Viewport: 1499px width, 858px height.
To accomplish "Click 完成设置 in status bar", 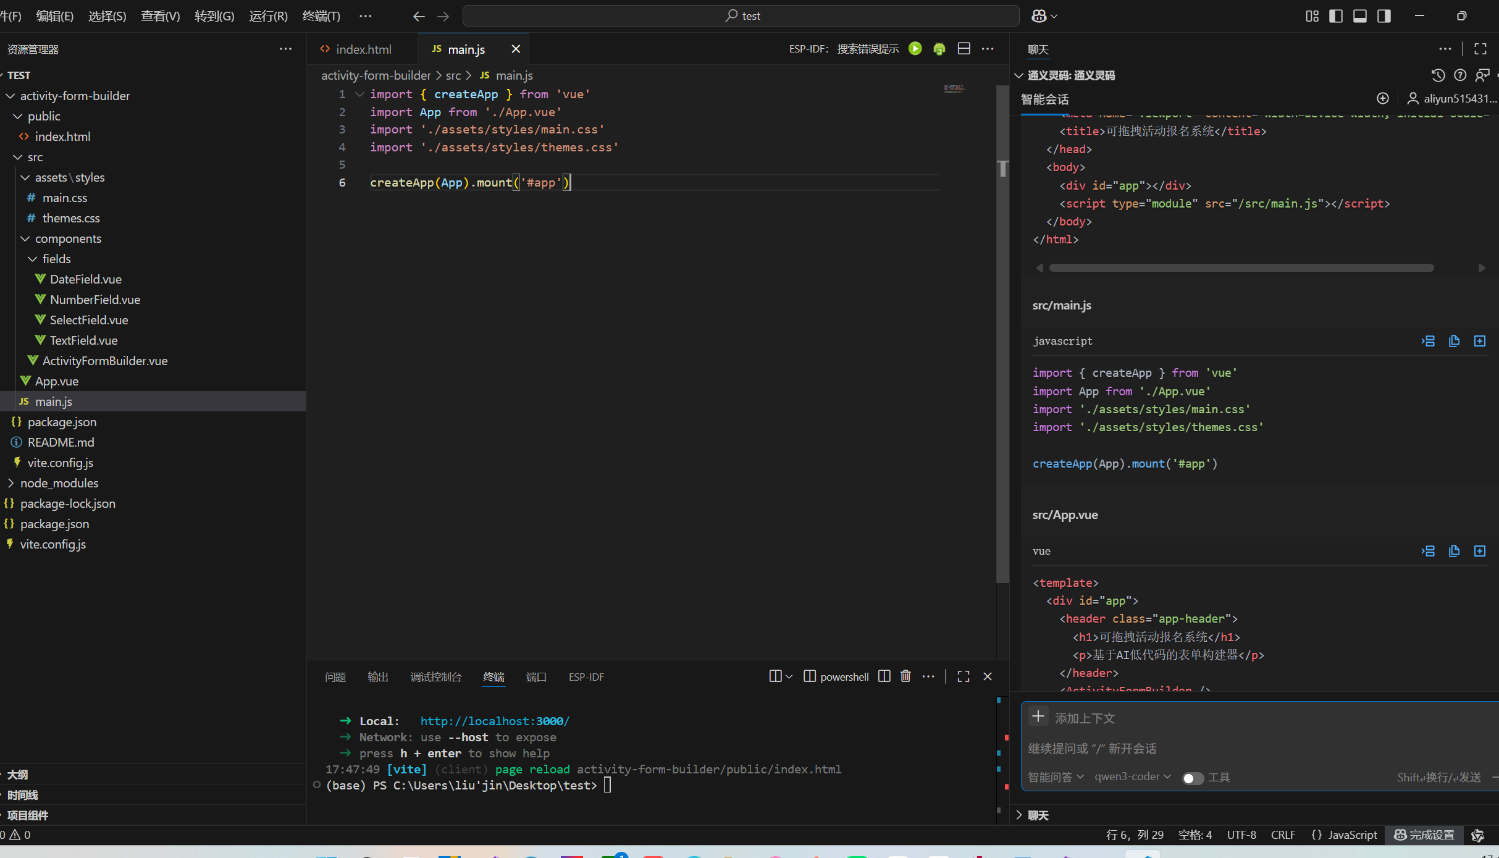I will click(x=1424, y=835).
